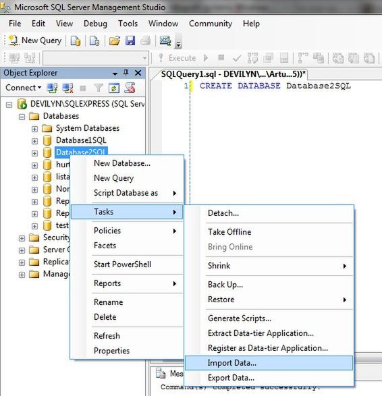Viewport: 382px width, 396px height.
Task: Click the New Query toolbar button
Action: point(35,40)
